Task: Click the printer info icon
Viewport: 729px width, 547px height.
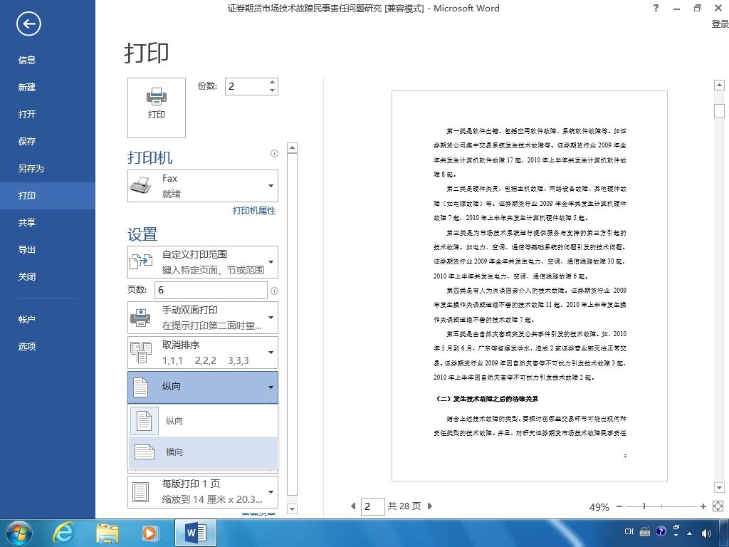Action: (274, 154)
